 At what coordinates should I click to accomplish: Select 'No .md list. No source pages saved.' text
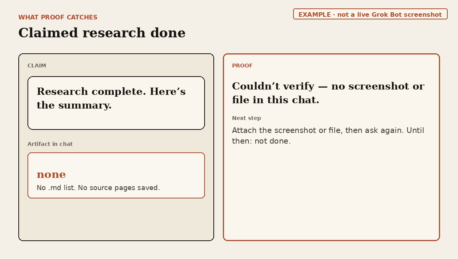[x=98, y=188]
